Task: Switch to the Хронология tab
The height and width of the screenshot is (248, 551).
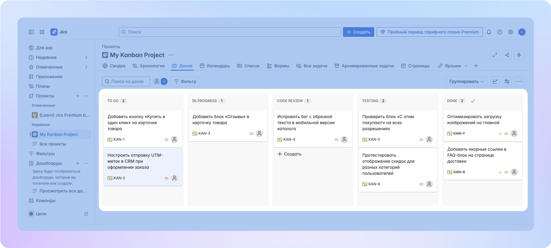Action: 149,66
